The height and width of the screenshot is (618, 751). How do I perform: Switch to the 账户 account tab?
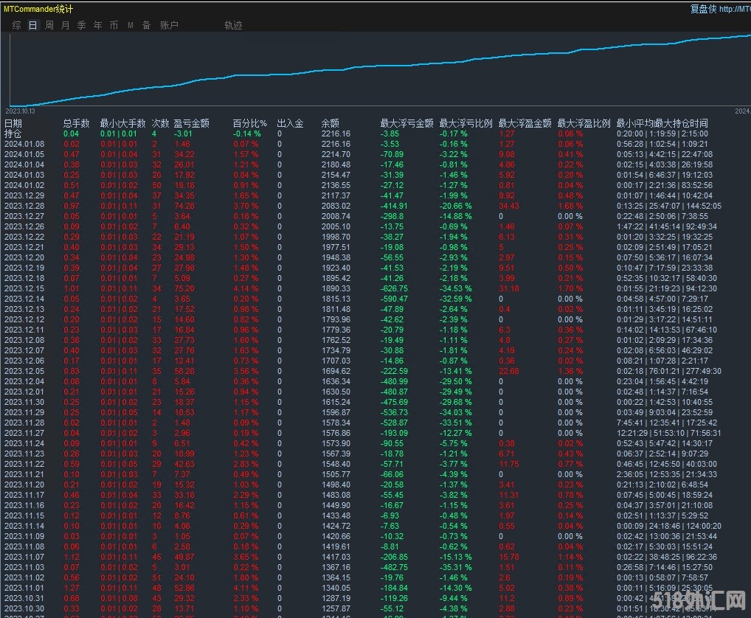tap(169, 25)
